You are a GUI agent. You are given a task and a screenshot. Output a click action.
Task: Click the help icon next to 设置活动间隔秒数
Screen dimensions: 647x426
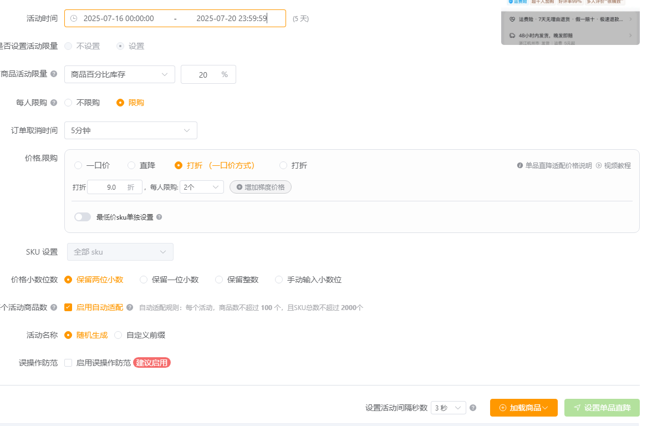473,407
